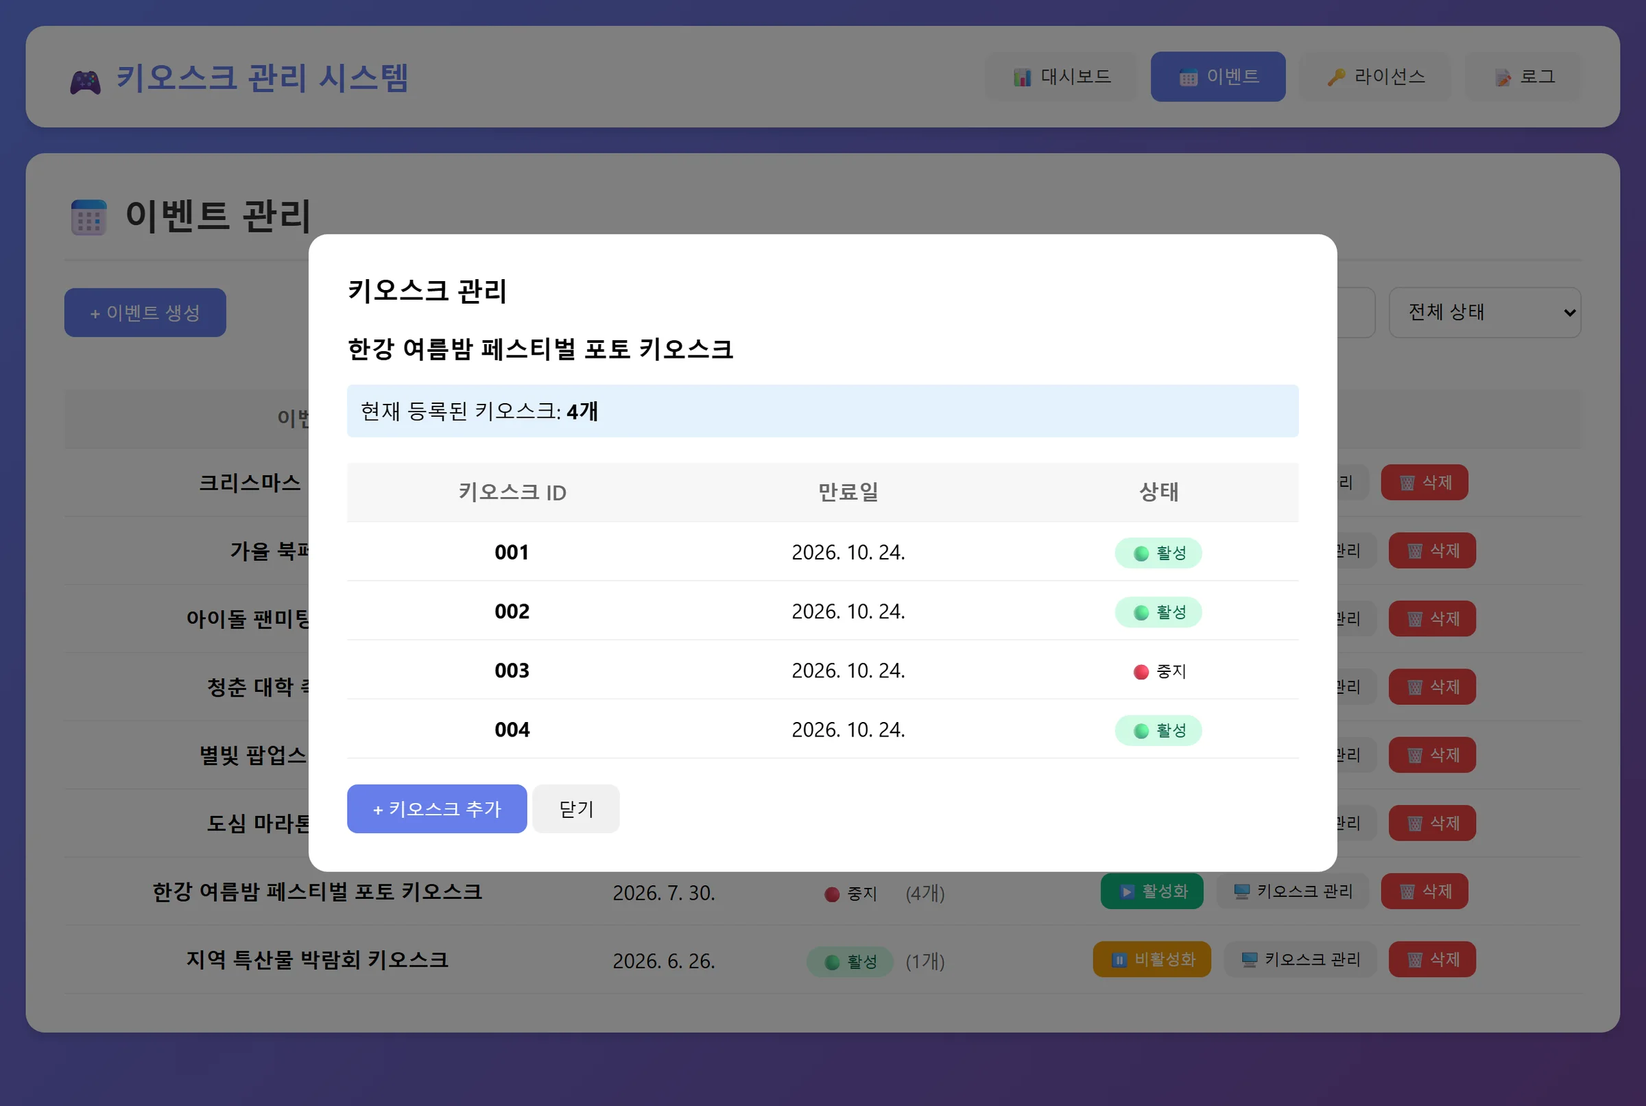Delete the 도심 마라톤 event row
The image size is (1646, 1106).
[1431, 823]
